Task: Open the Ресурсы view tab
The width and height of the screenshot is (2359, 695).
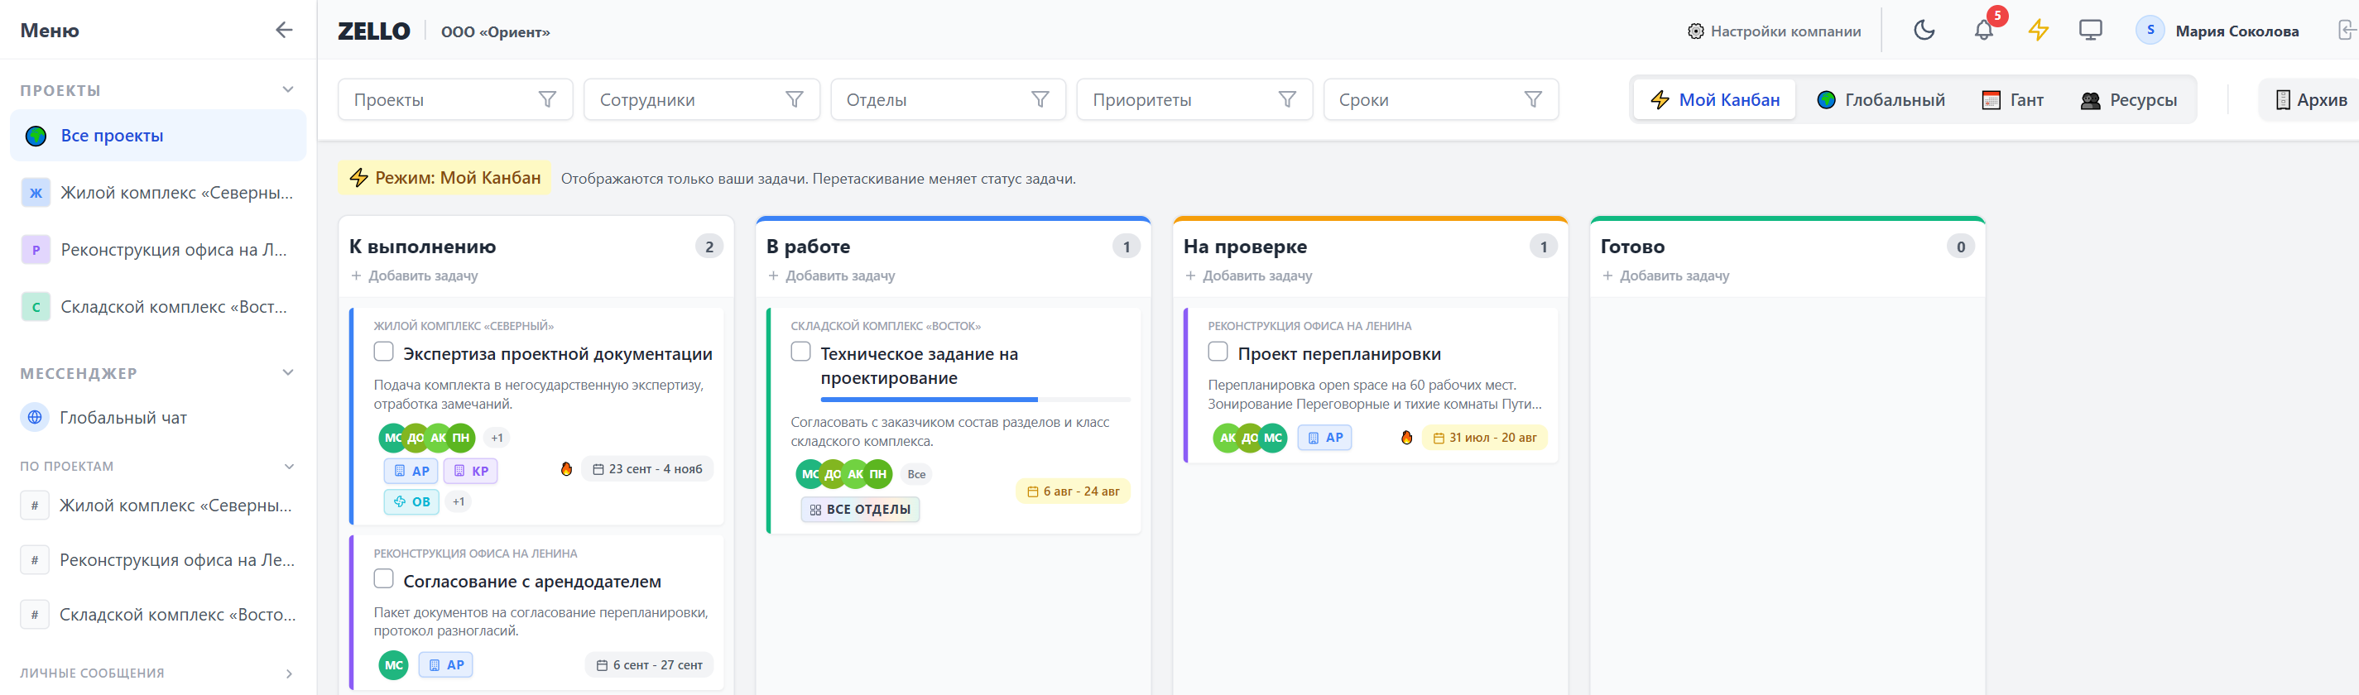Action: pos(2129,100)
